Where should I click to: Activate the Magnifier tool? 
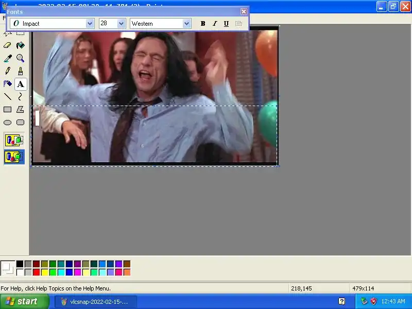click(x=20, y=58)
